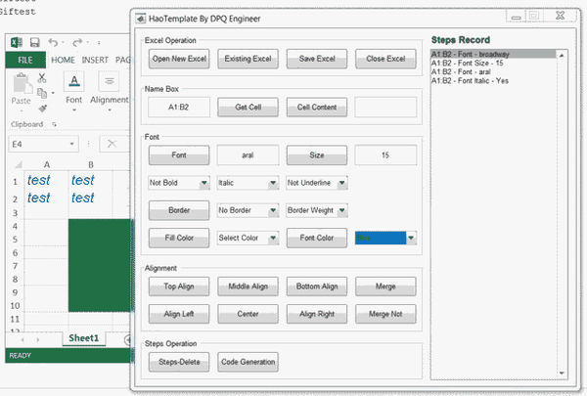Click the Copy icon in Clipboard
The width and height of the screenshot is (587, 396).
click(x=42, y=93)
